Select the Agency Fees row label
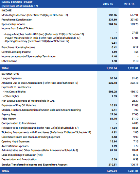 point(9,114)
